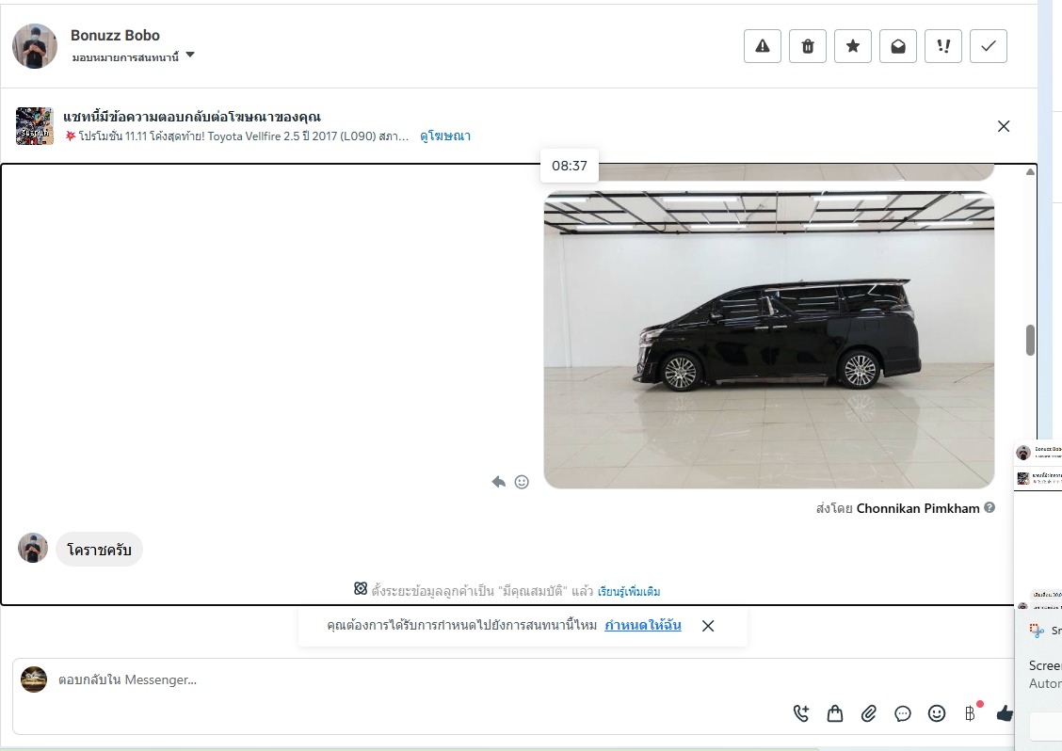
Task: Open the black Vellfire photo message
Action: [x=769, y=340]
